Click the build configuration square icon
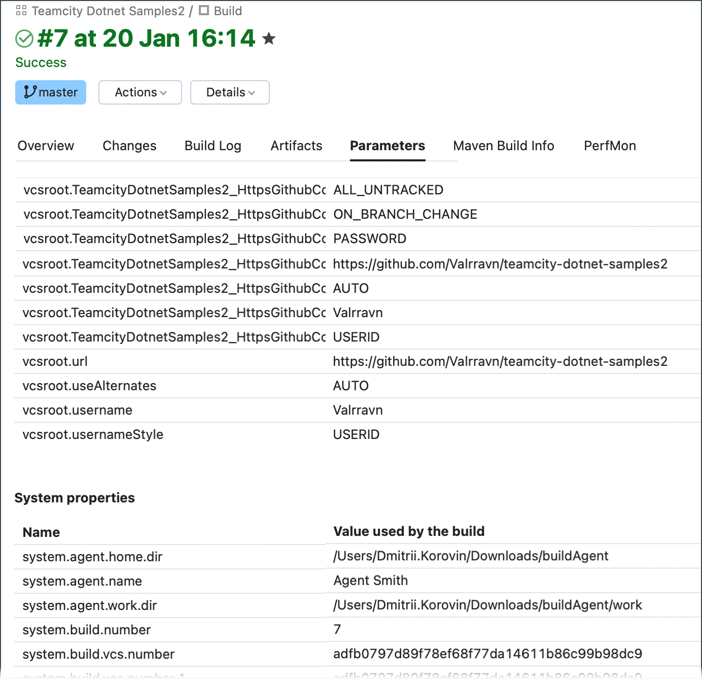This screenshot has height=679, width=702. tap(204, 10)
